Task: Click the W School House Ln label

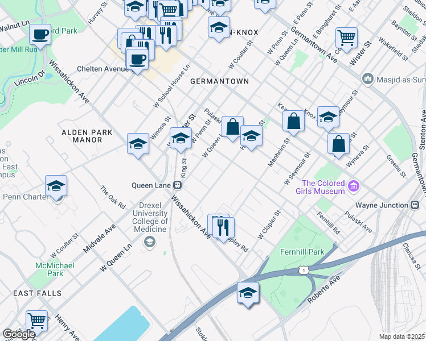Action: click(x=171, y=86)
